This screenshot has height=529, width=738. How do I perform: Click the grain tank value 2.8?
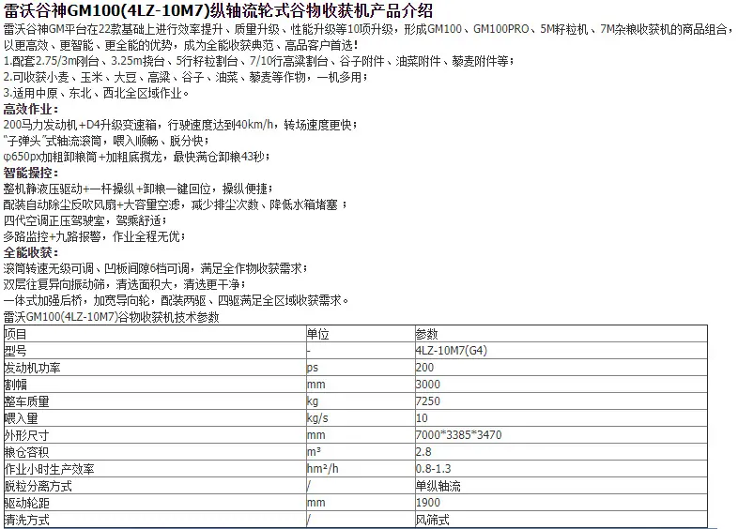(423, 452)
